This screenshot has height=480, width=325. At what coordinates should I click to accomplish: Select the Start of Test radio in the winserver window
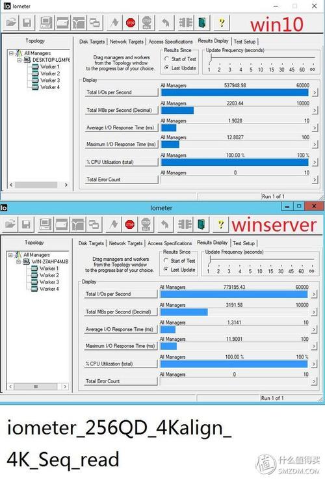click(x=166, y=261)
